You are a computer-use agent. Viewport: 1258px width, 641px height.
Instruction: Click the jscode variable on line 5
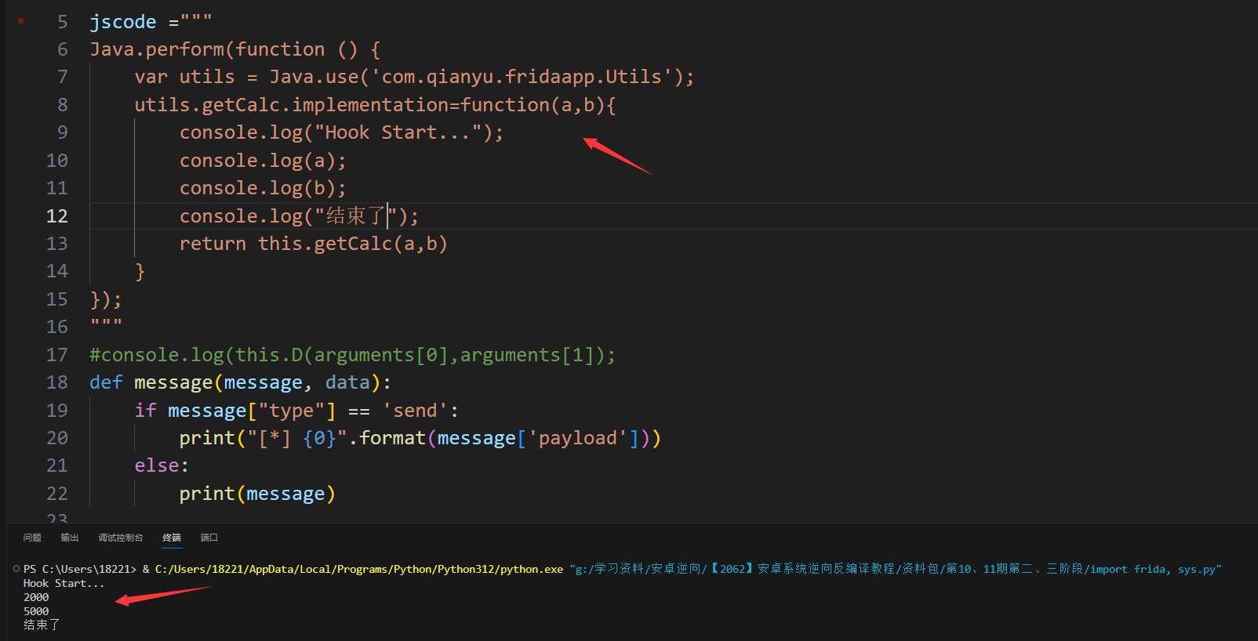pos(122,22)
